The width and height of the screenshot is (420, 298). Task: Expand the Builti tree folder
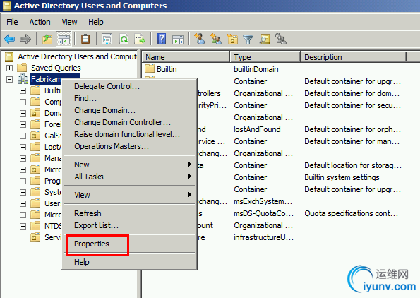pos(23,90)
